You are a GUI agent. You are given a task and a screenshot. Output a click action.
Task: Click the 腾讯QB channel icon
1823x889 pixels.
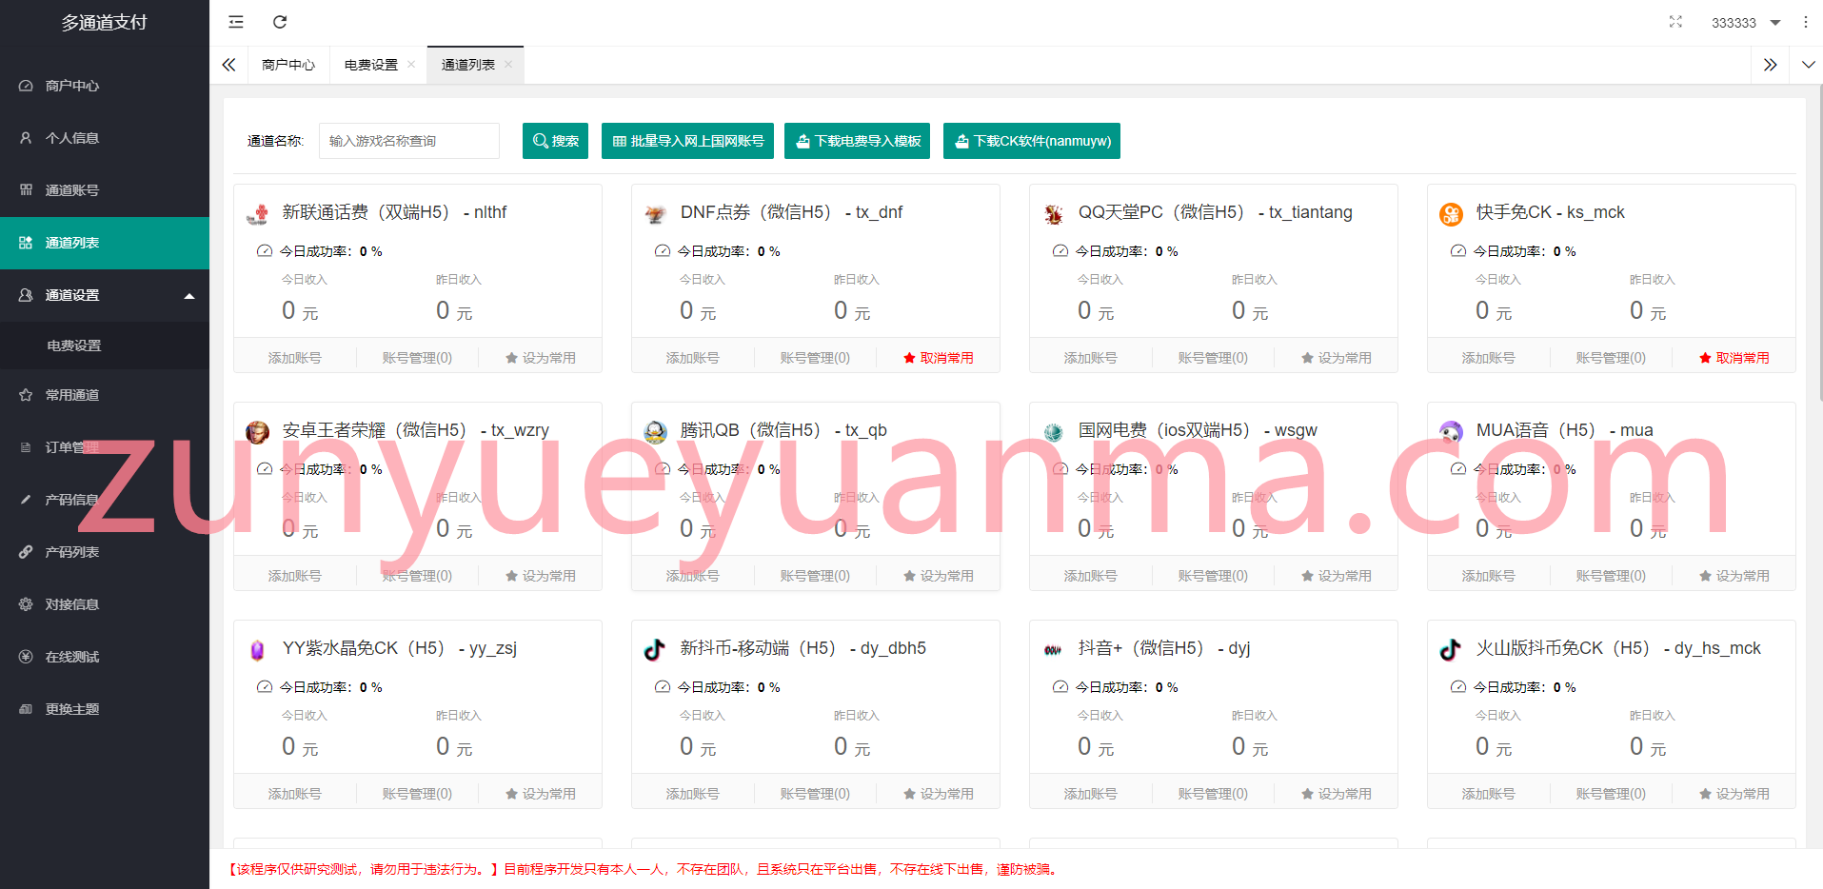pyautogui.click(x=656, y=432)
